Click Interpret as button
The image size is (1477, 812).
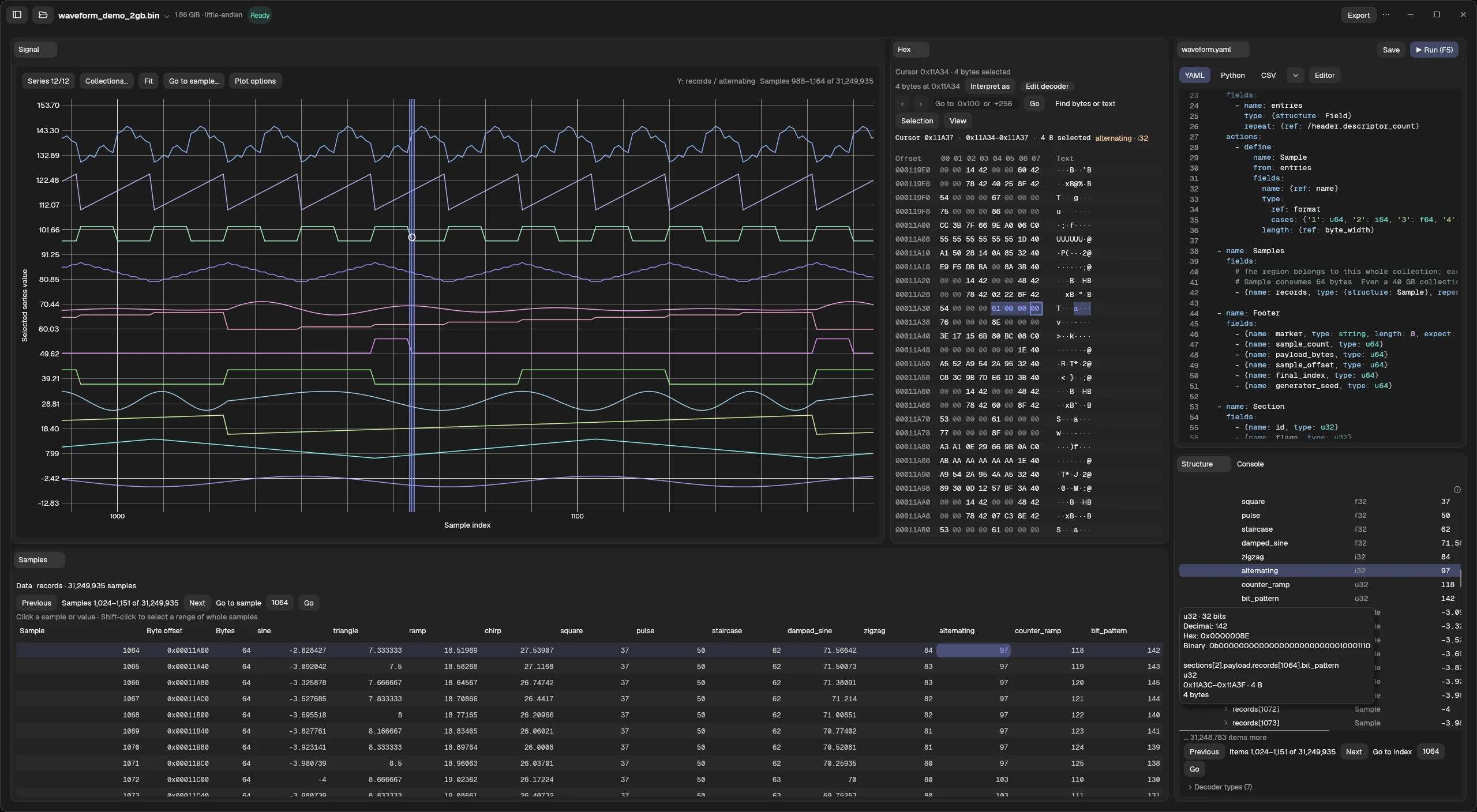pos(989,86)
